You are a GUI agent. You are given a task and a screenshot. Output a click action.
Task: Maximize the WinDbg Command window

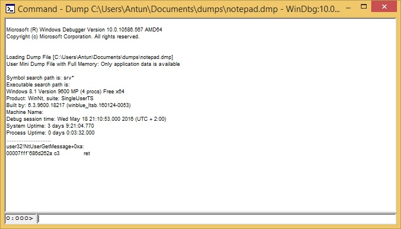(364, 7)
